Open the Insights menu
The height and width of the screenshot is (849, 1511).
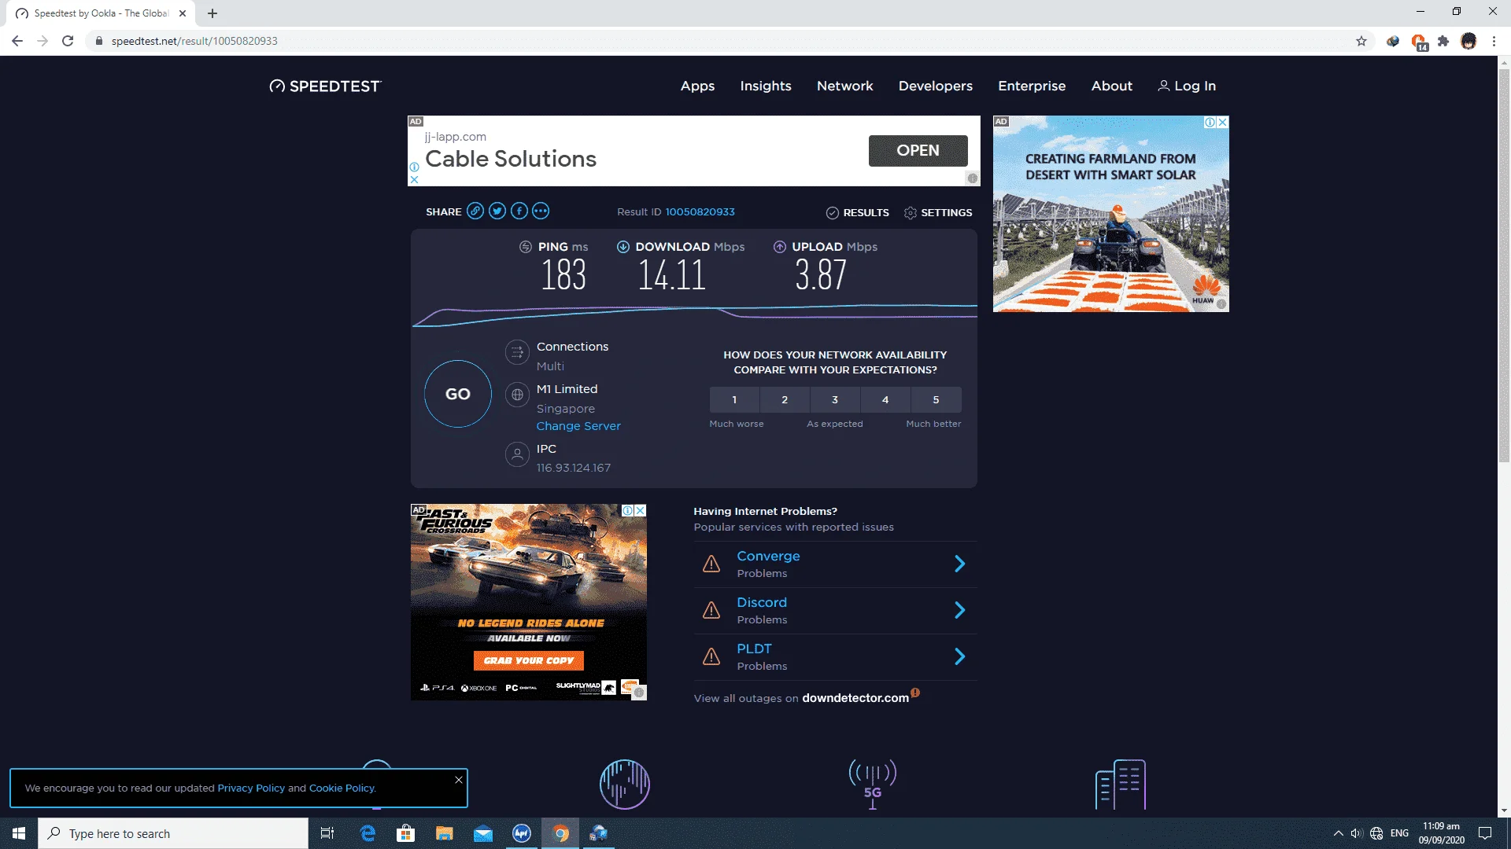pos(766,86)
